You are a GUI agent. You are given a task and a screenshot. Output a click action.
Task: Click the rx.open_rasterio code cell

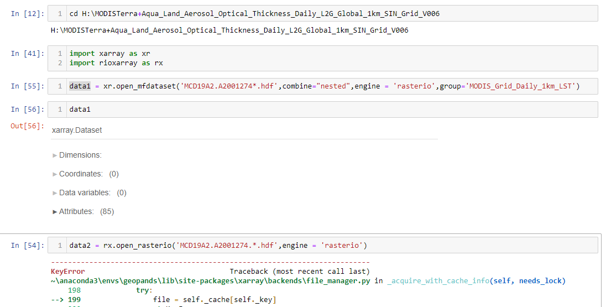tap(323, 246)
